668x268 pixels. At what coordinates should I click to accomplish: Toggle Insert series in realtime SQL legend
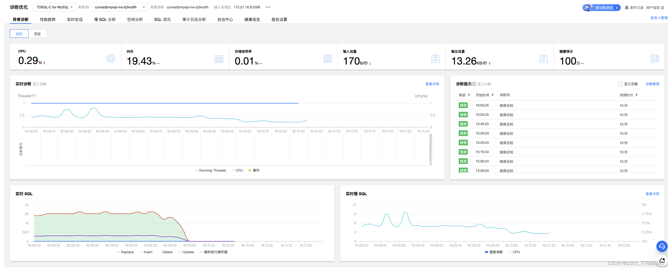coord(146,252)
